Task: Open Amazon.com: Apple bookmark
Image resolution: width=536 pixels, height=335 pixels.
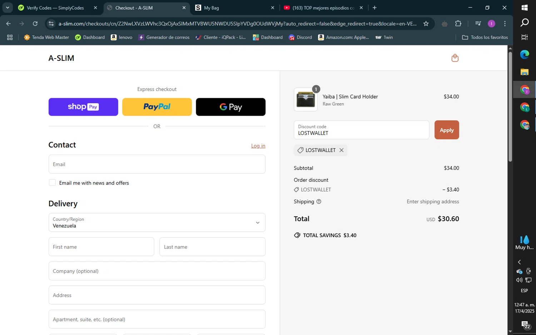Action: 343,37
